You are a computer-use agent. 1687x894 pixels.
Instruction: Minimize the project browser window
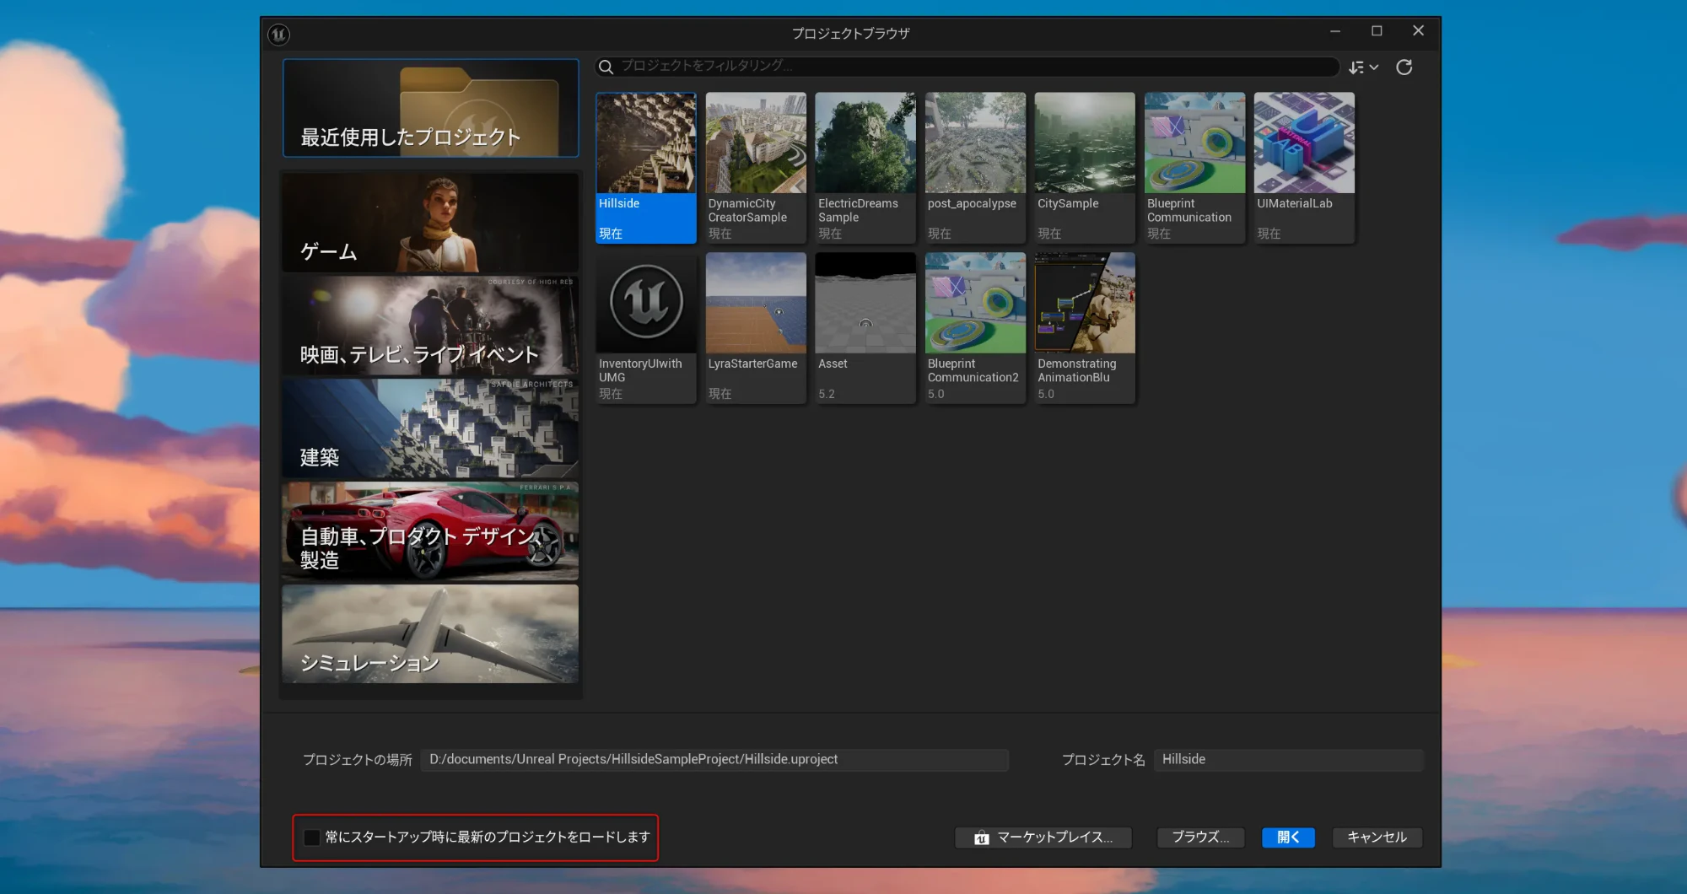tap(1335, 31)
